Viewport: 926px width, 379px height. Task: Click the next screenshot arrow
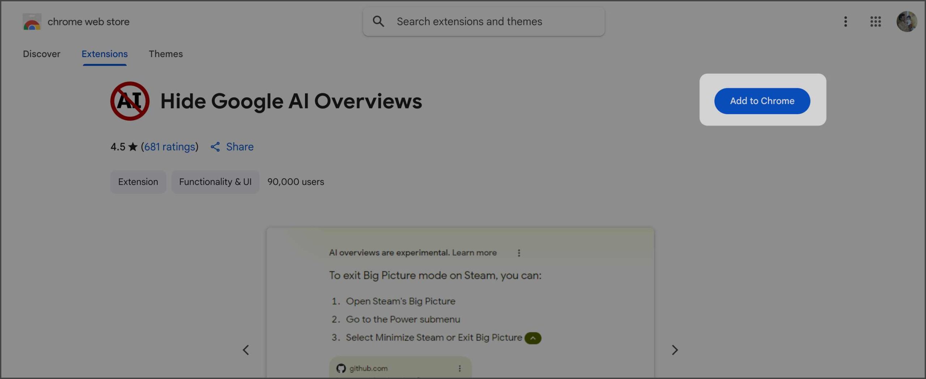click(x=674, y=350)
